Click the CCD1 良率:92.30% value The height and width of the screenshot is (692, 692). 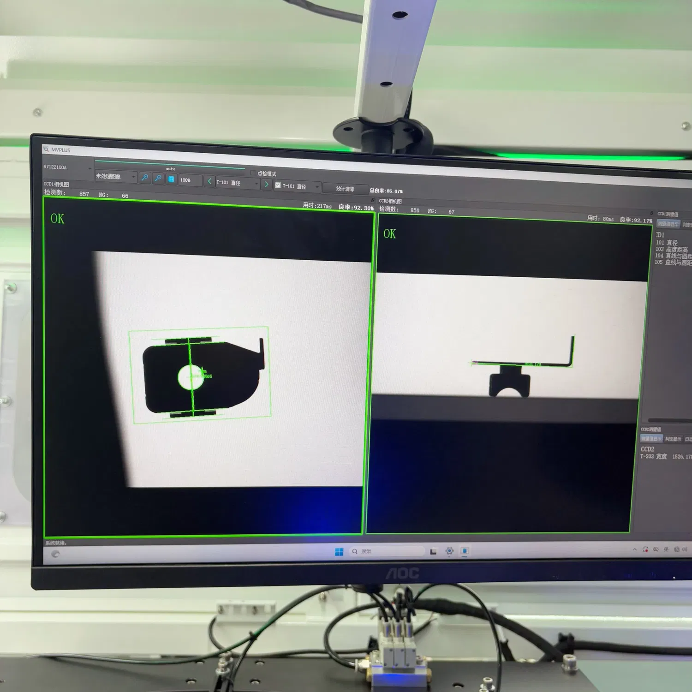(356, 208)
